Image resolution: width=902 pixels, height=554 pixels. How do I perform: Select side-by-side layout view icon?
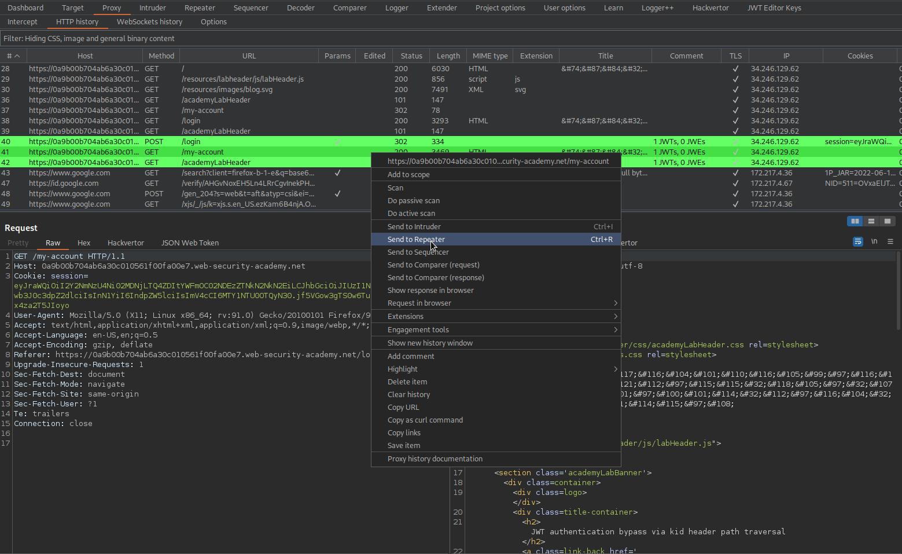[855, 221]
